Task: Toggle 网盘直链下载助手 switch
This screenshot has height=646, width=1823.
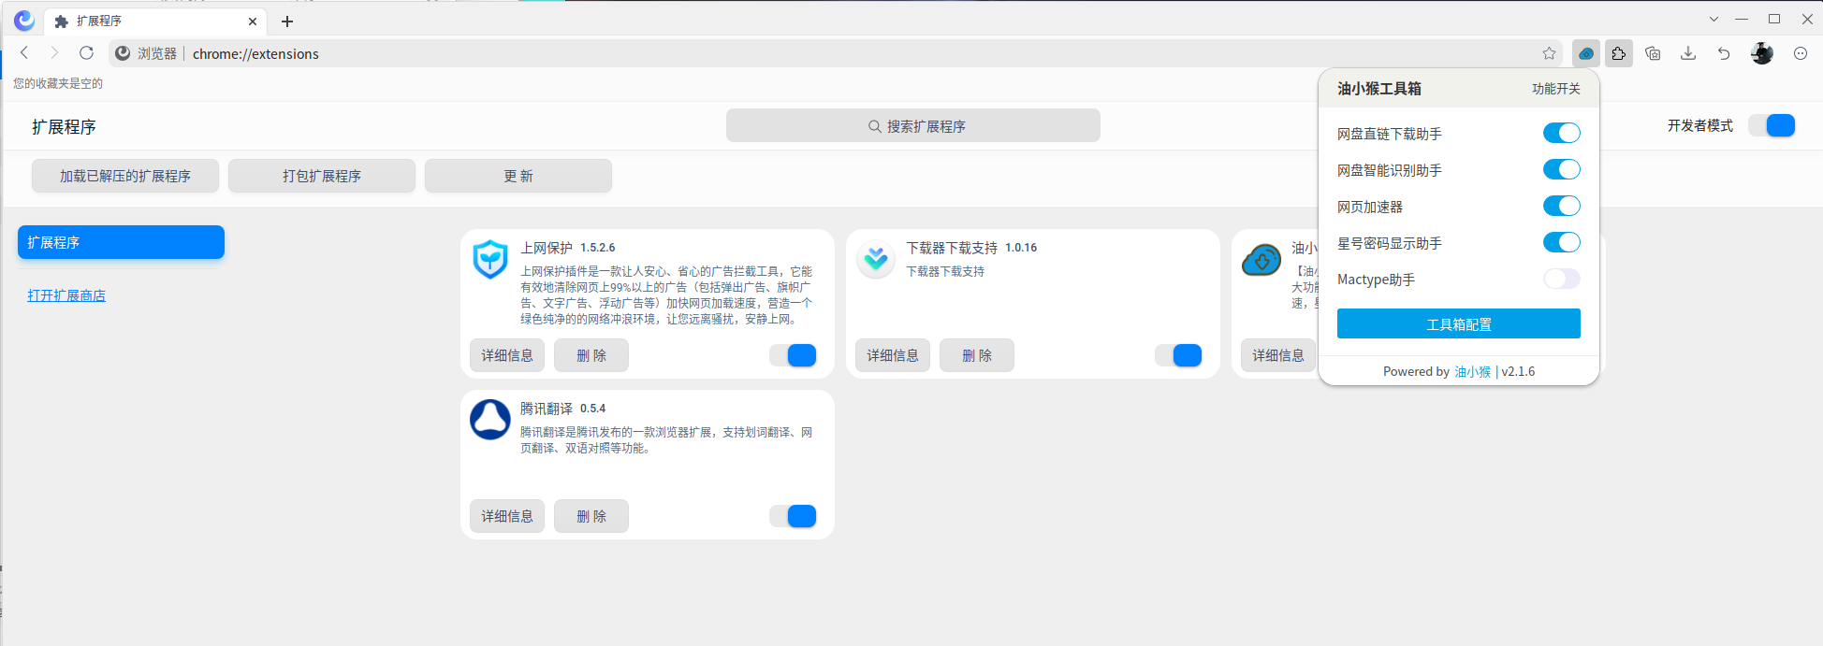Action: point(1561,133)
